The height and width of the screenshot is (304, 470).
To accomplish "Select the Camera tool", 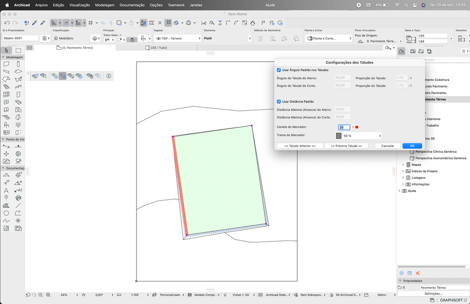I will (x=18, y=161).
